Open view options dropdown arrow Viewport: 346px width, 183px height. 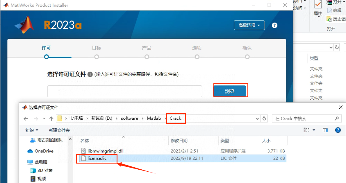314,130
